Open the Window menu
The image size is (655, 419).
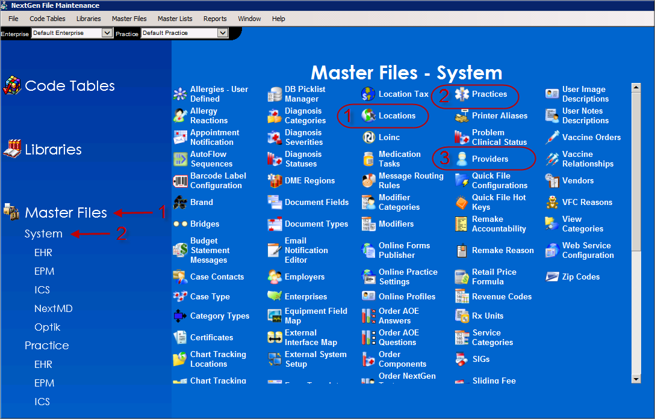pyautogui.click(x=249, y=19)
